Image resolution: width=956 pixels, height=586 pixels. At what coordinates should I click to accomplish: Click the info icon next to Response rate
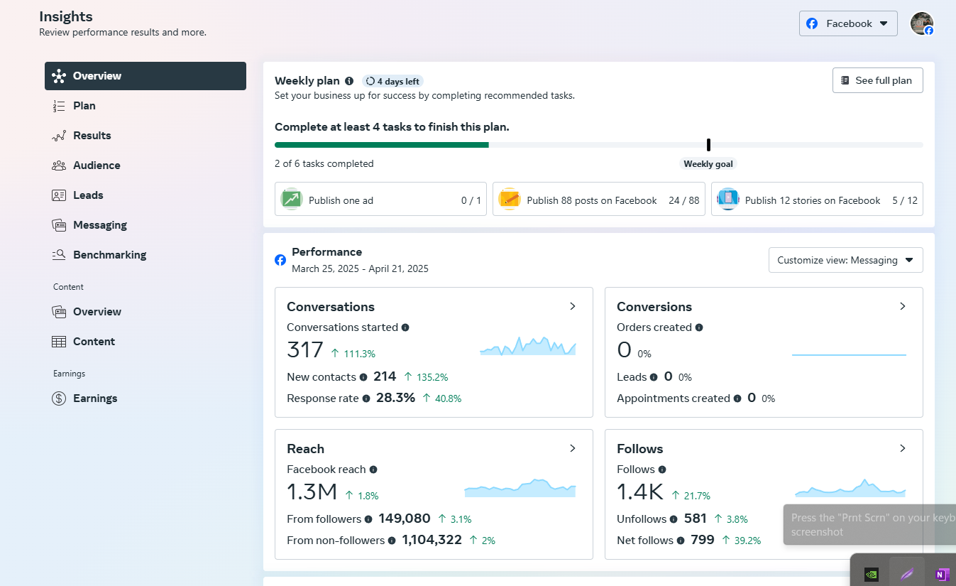(x=366, y=398)
